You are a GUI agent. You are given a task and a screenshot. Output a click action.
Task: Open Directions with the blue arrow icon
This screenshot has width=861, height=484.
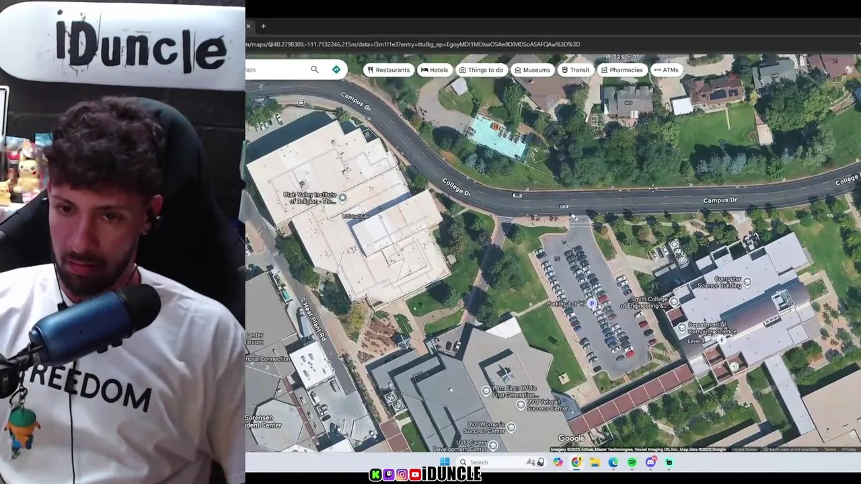336,69
